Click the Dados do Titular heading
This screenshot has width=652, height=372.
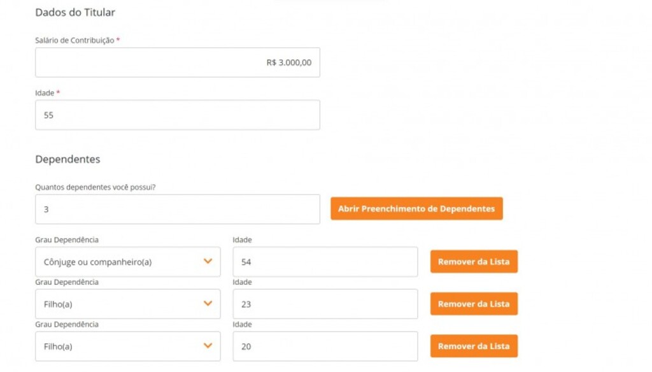pyautogui.click(x=75, y=12)
